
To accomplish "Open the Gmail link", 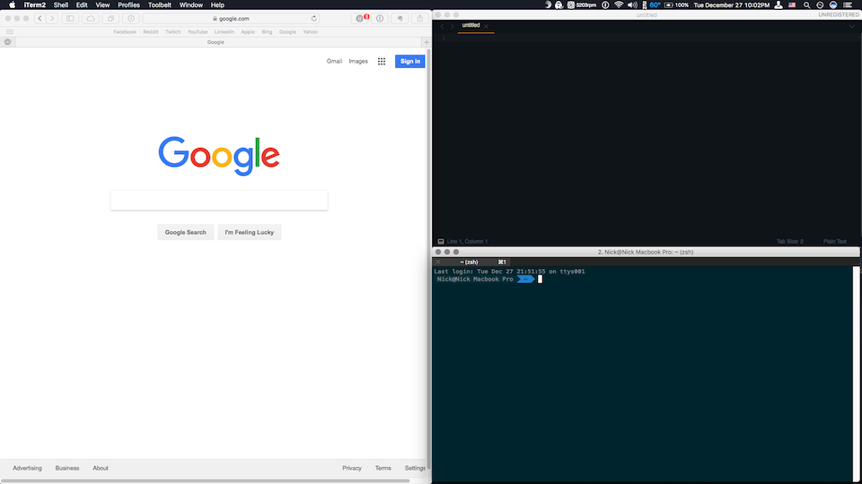I will tap(334, 62).
